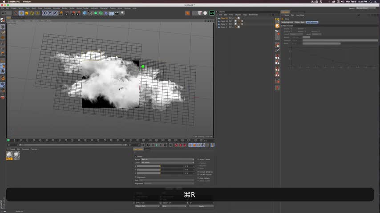380x213 pixels.
Task: Open the Window menu in the macOS menu bar
Action: (27, 2)
